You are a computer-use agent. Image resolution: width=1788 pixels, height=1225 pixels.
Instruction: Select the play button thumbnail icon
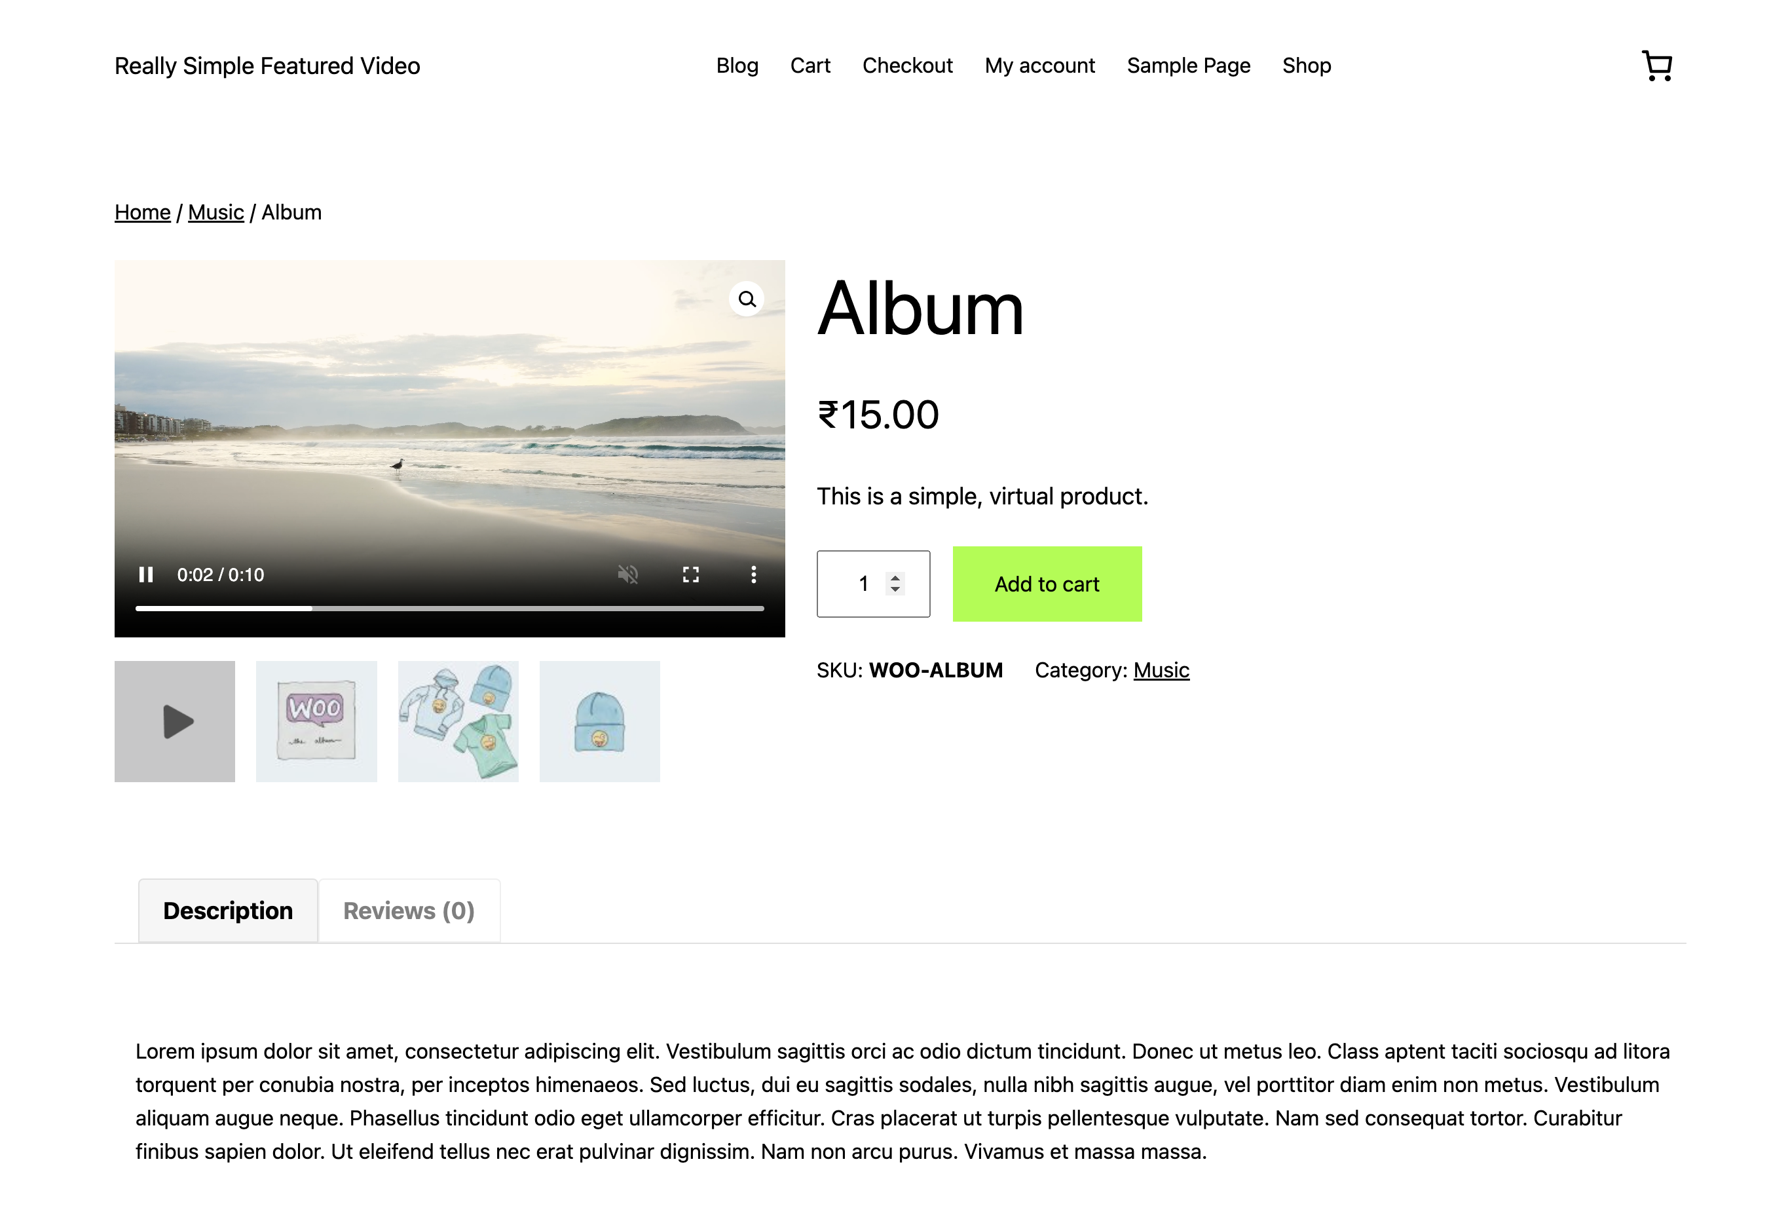pyautogui.click(x=174, y=721)
